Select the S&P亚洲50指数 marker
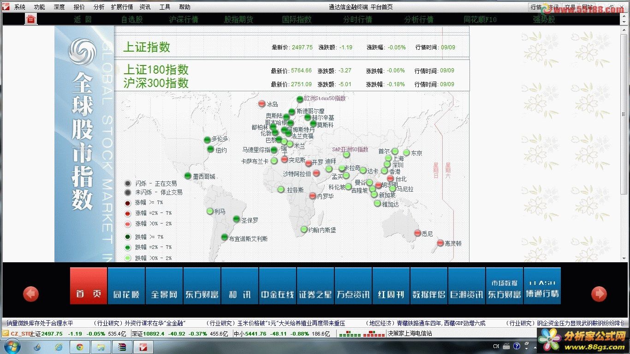 pos(346,155)
